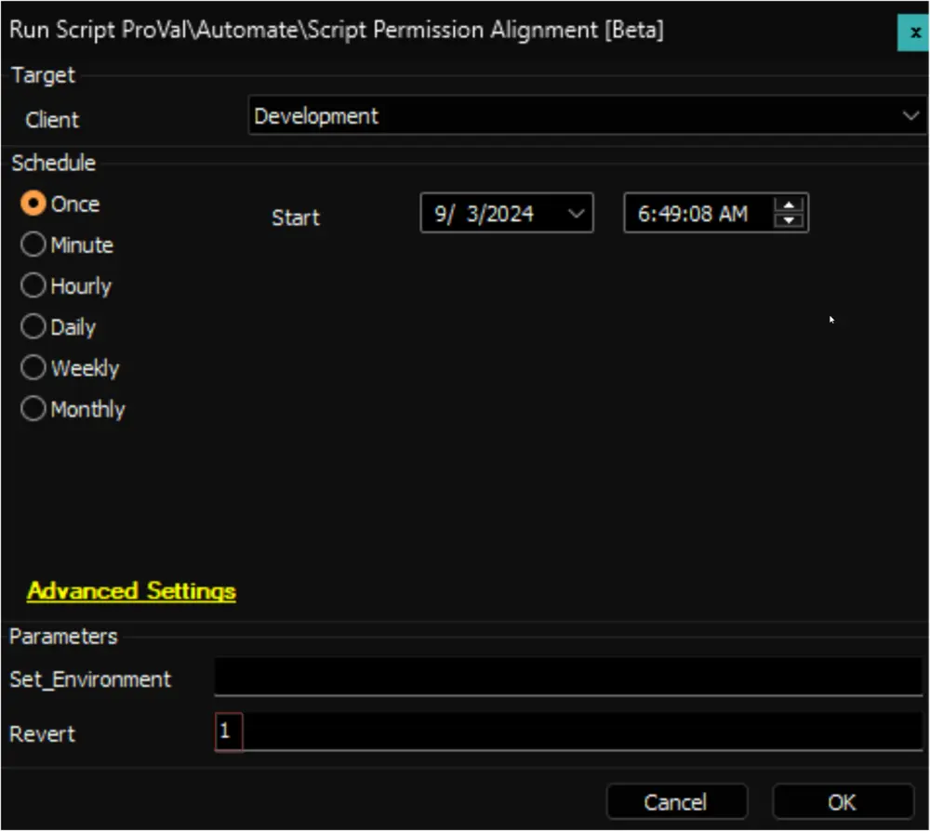Viewport: 930px width, 831px height.
Task: Open the Client dropdown showing Development
Action: 587,115
